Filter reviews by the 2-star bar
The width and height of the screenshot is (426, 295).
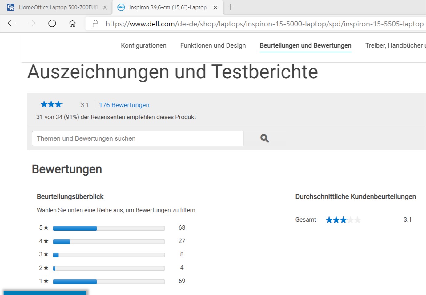coord(109,268)
